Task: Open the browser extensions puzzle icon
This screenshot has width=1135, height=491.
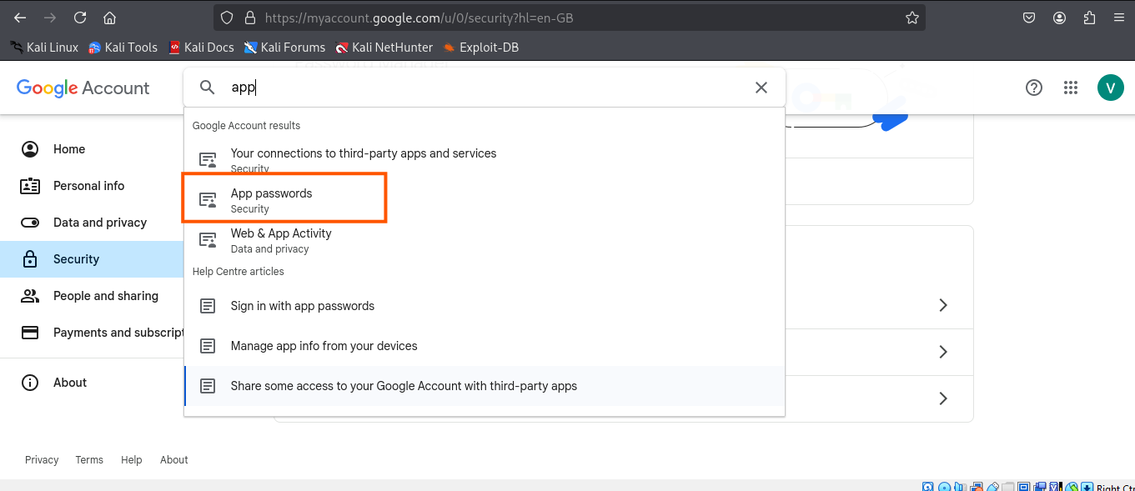Action: click(1089, 18)
